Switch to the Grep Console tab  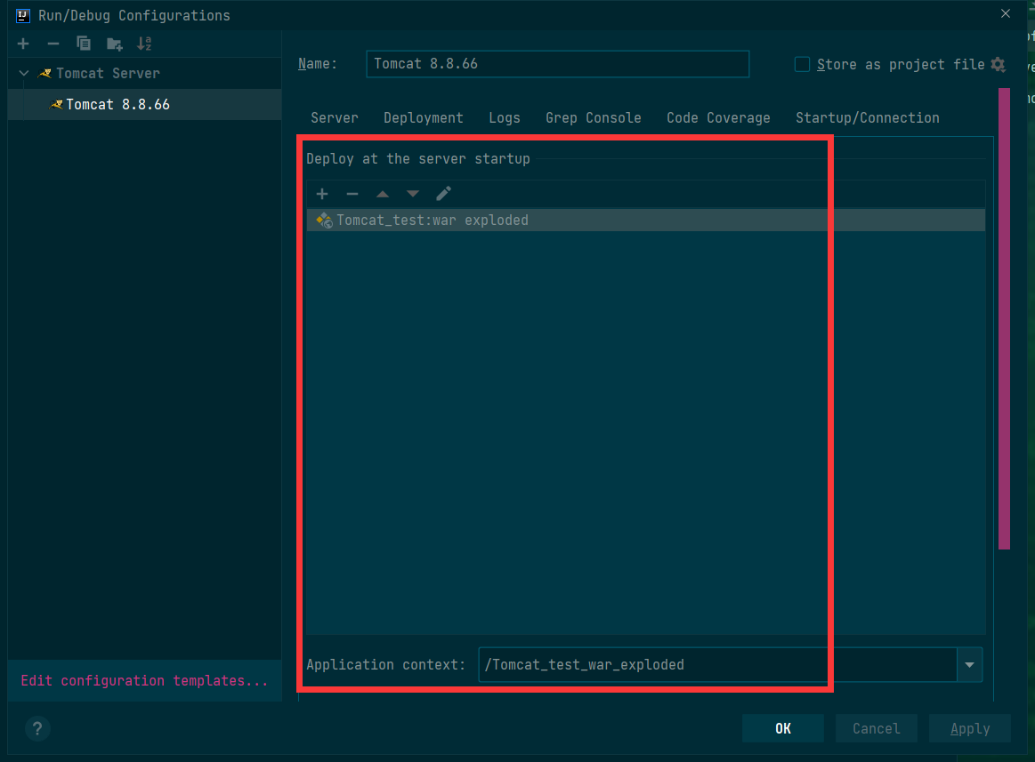tap(594, 118)
